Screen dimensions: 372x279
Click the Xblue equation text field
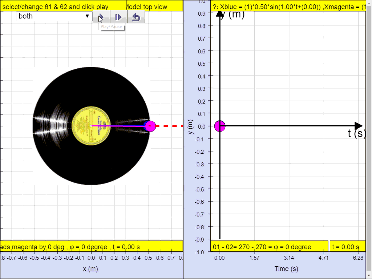288,7
